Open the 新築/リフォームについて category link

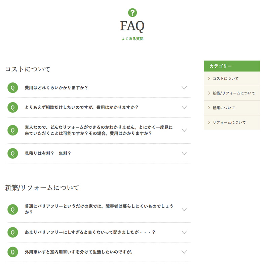[x=232, y=93]
